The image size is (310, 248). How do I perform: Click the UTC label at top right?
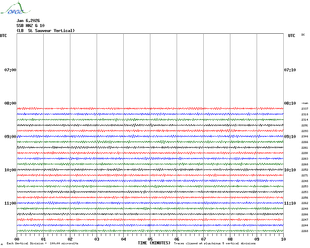292,36
